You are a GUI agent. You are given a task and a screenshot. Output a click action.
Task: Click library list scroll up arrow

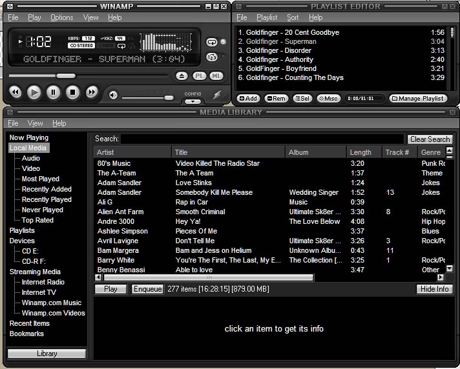[x=450, y=151]
